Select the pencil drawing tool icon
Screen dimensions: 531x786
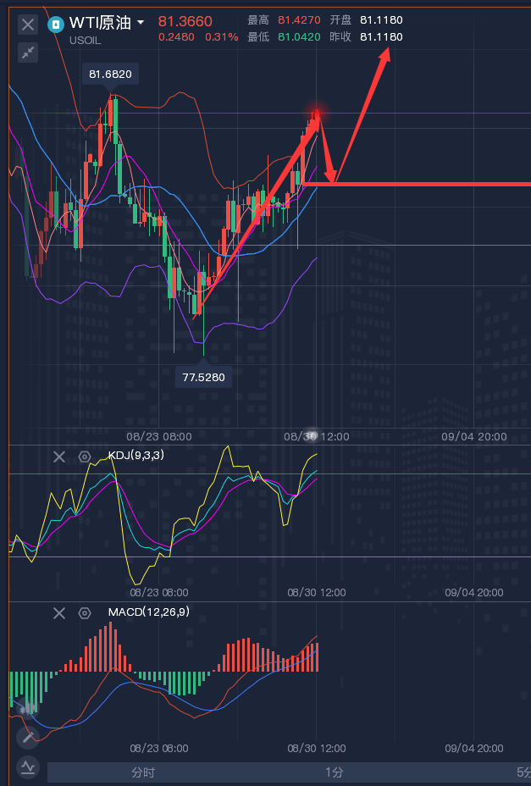[x=28, y=738]
